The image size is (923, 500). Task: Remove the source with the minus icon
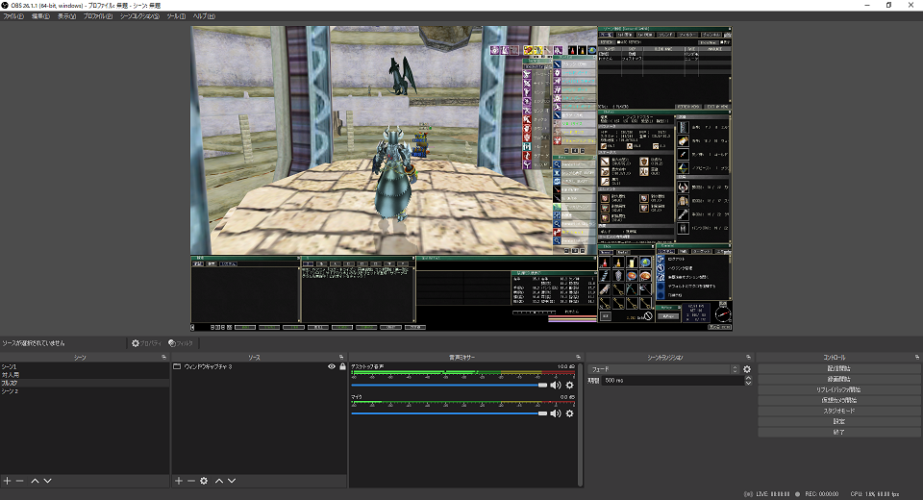[x=191, y=481]
